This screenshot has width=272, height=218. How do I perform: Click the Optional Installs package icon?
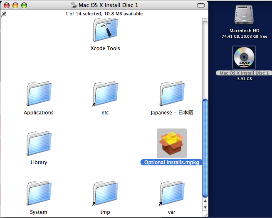click(x=172, y=143)
